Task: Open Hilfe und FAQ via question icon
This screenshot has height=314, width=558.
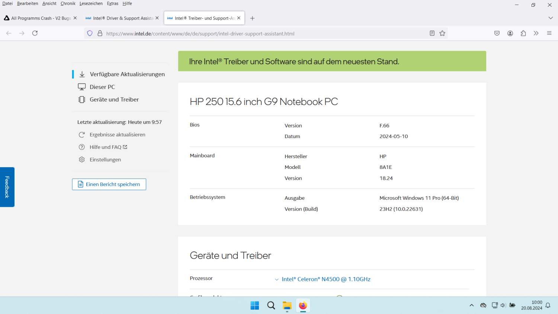Action: (81, 147)
